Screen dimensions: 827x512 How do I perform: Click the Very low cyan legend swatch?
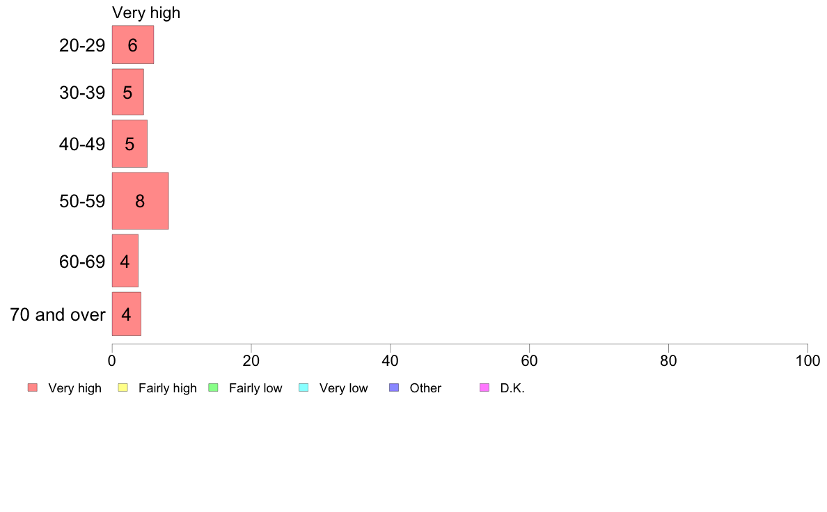coord(304,387)
